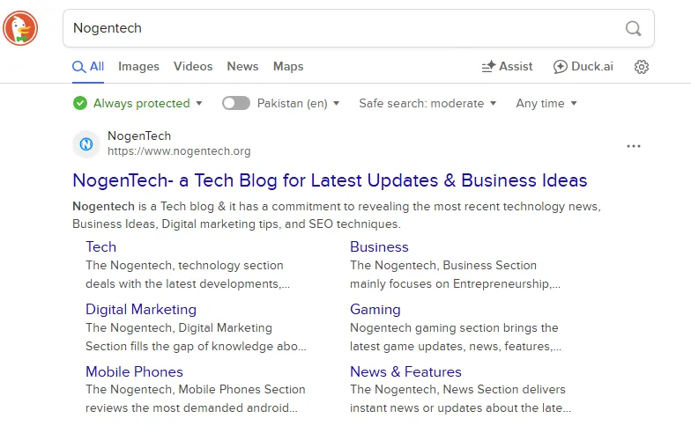Open the NogenTech Tech Blog result title
This screenshot has height=433, width=691.
click(330, 180)
